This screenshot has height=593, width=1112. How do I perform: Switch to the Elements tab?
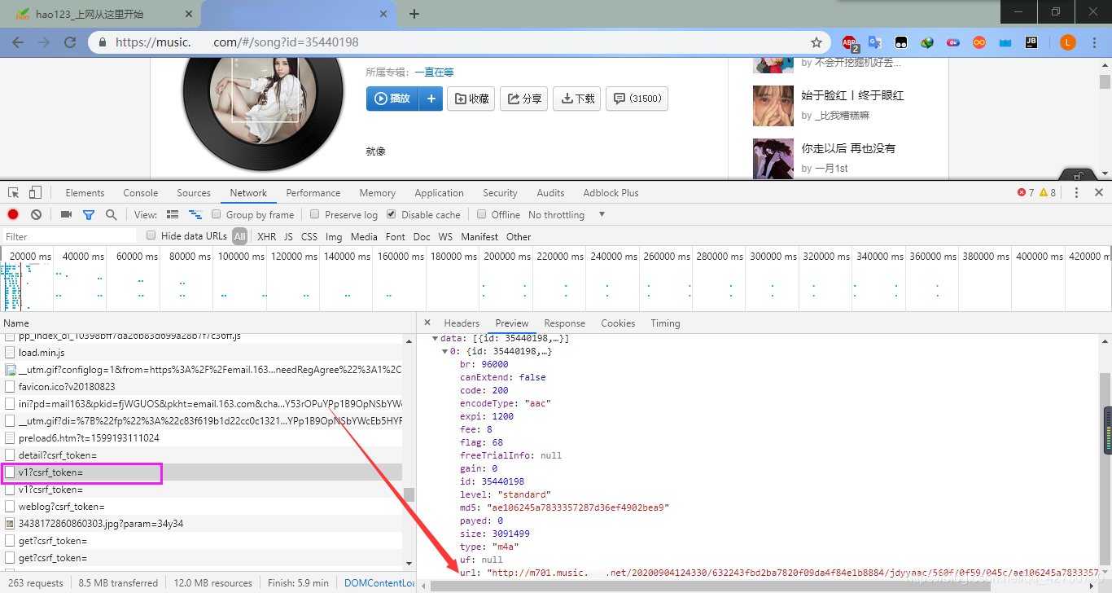(x=85, y=193)
